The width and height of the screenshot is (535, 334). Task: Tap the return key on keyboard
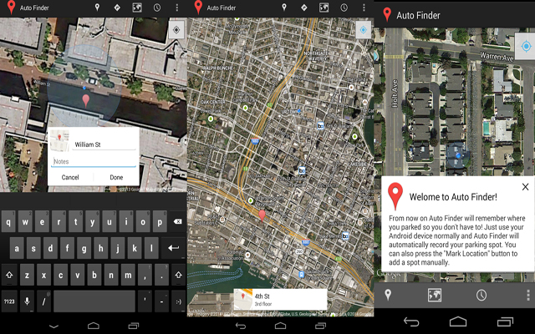pos(173,248)
